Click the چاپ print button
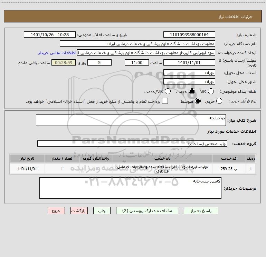This screenshot has width=266, height=257. tap(102, 211)
